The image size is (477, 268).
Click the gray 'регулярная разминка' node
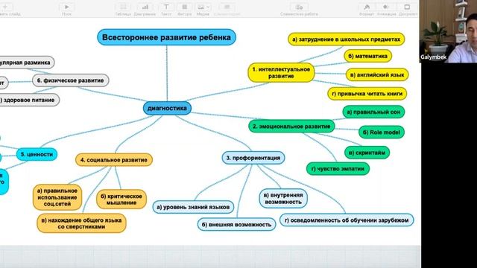click(x=26, y=63)
